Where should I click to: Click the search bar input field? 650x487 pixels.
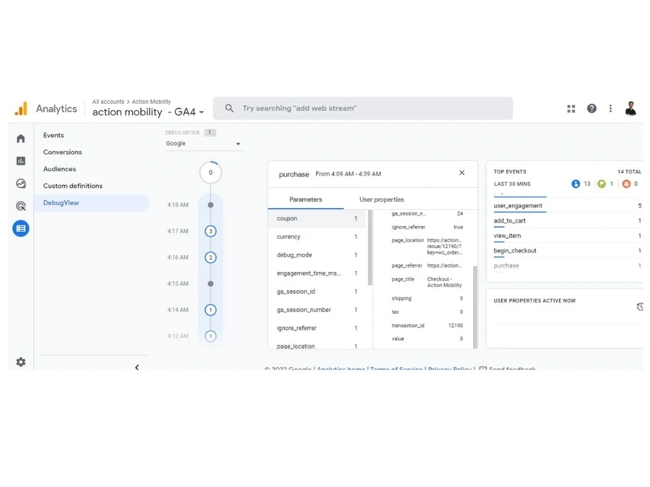(363, 108)
